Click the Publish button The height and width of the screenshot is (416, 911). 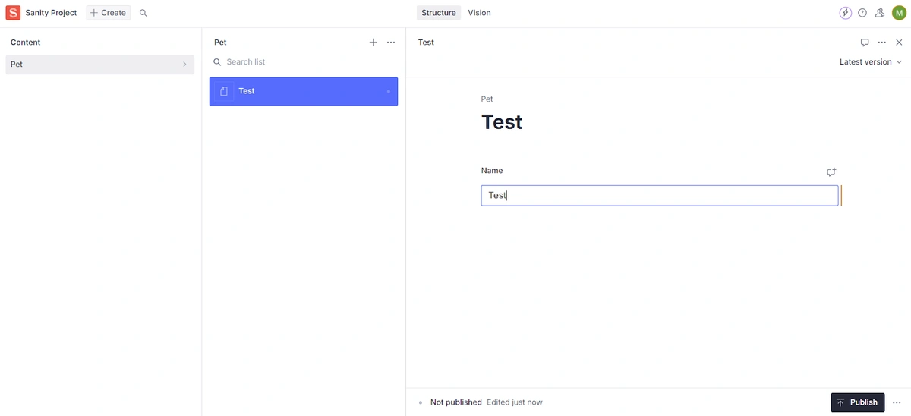[x=858, y=402]
